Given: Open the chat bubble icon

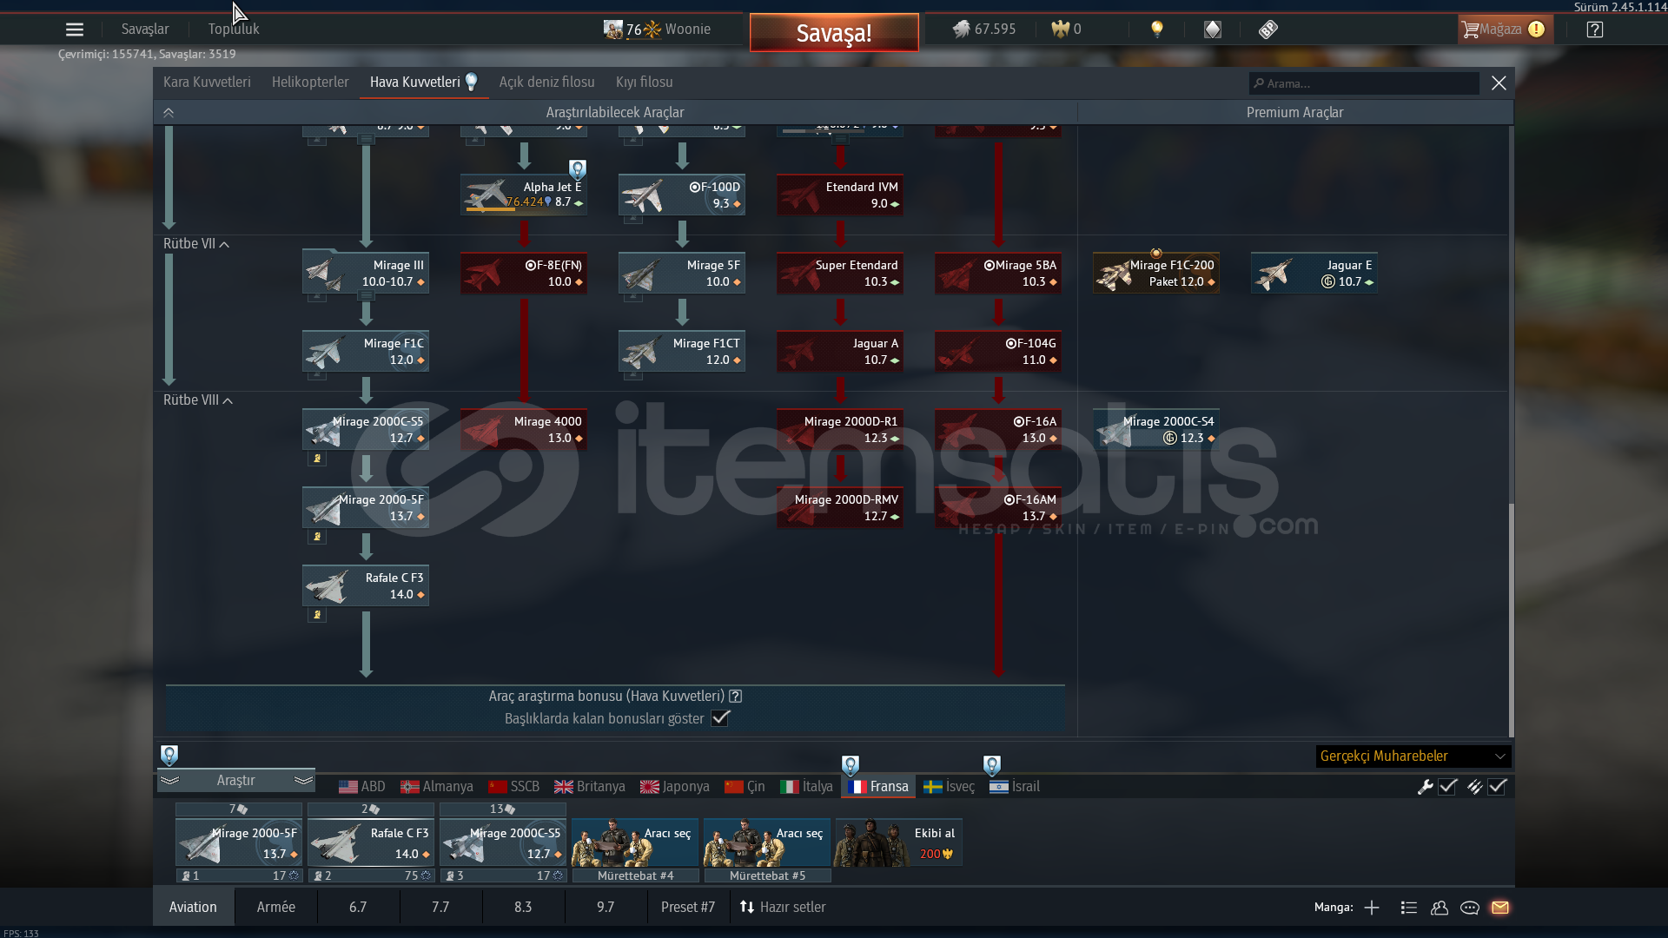Looking at the screenshot, I should point(1470,908).
